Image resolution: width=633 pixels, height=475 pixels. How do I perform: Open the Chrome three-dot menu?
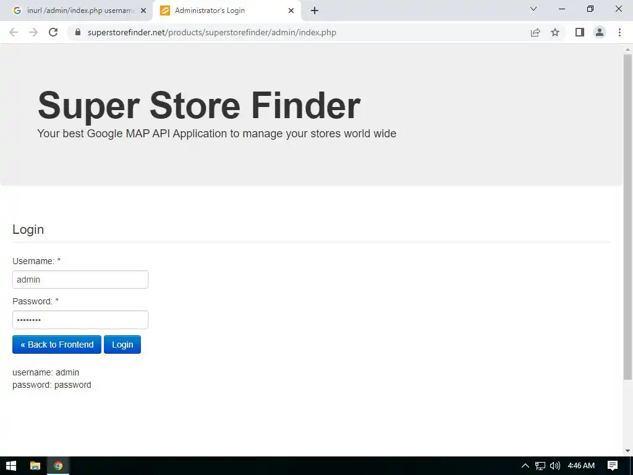(x=619, y=32)
